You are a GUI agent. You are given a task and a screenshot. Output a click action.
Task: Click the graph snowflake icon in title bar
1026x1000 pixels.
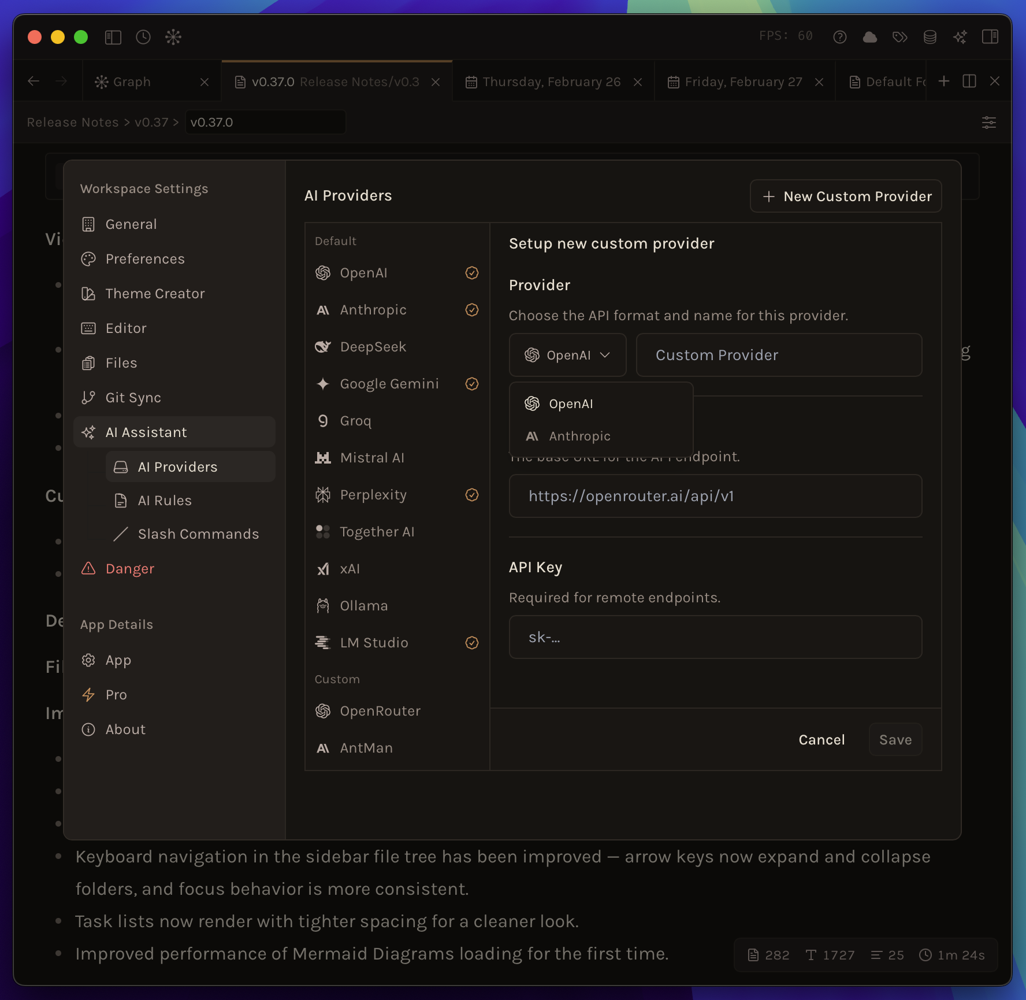pyautogui.click(x=173, y=38)
